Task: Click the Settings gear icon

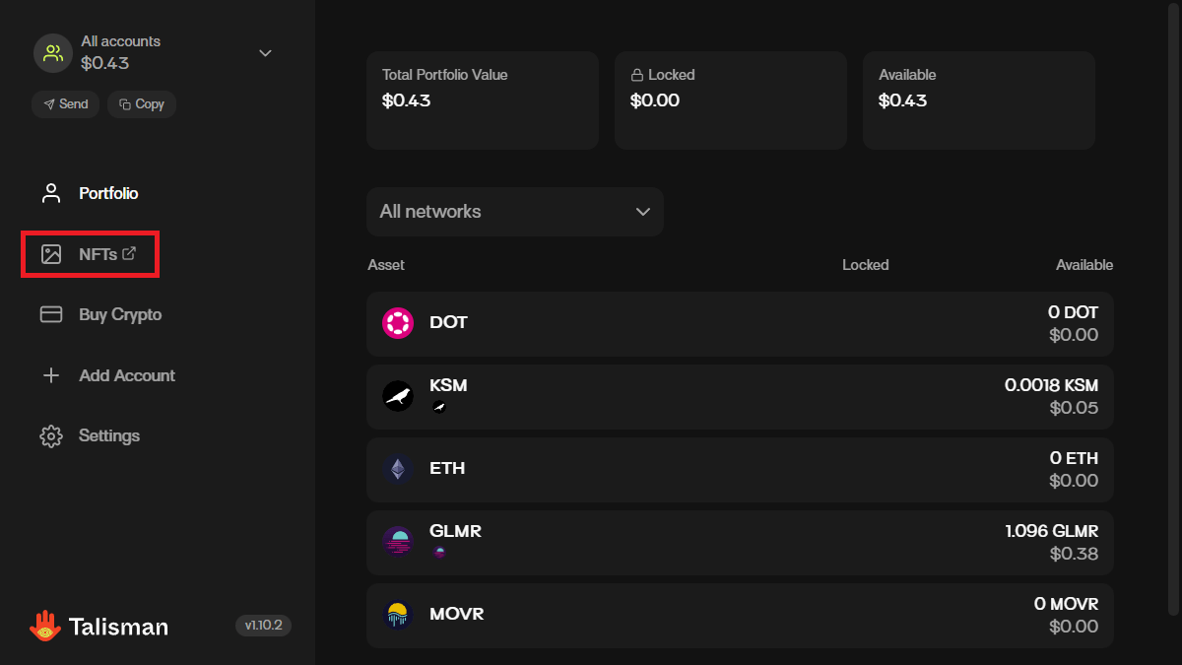Action: 51,435
